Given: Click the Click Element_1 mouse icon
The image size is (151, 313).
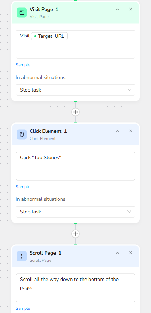Looking at the screenshot, I should (x=22, y=135).
